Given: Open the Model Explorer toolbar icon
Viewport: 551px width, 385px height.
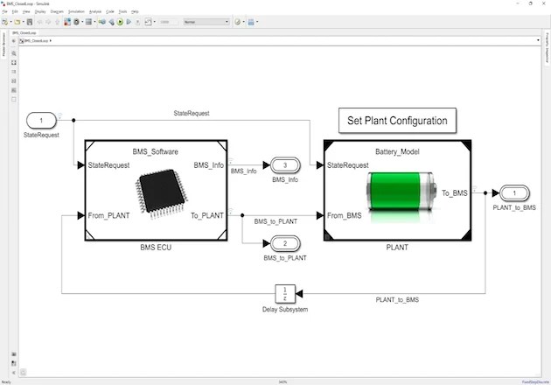Looking at the screenshot, I should [88, 22].
